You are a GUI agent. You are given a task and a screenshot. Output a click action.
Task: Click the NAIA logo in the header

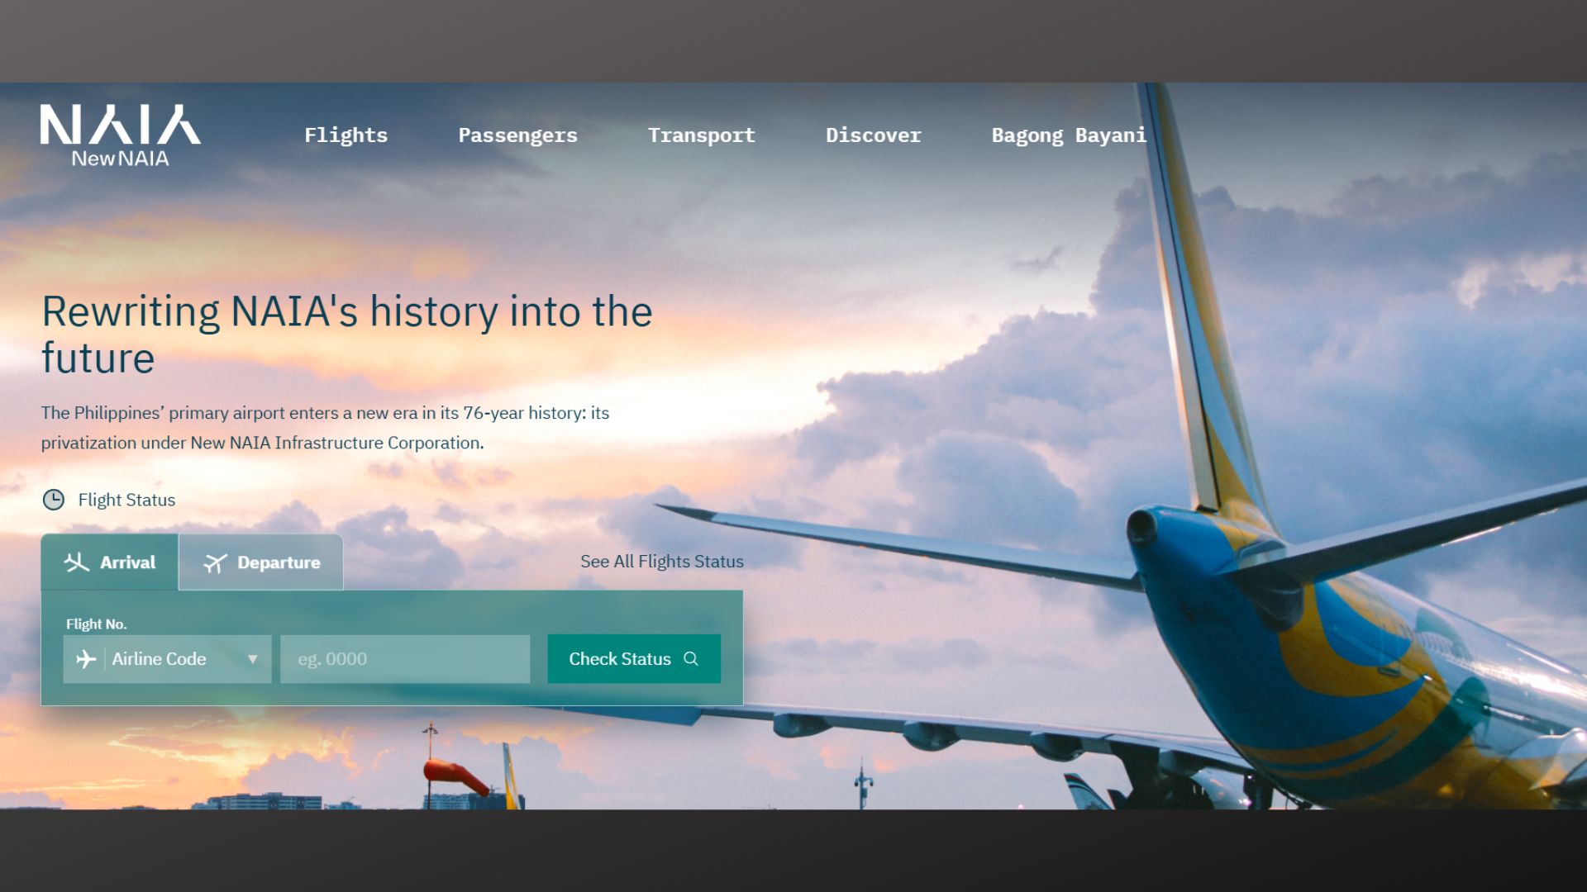[x=121, y=135]
